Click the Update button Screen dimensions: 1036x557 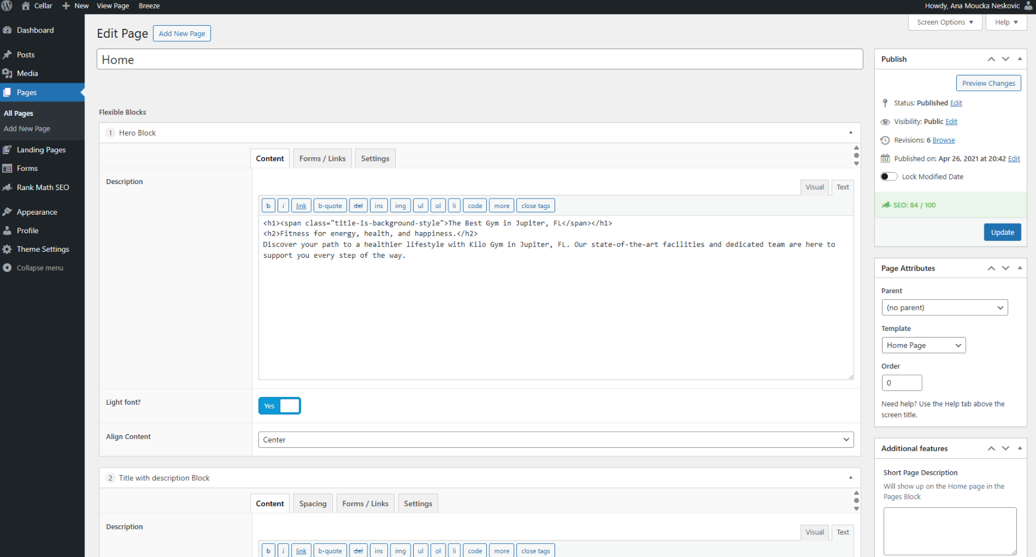(1002, 232)
